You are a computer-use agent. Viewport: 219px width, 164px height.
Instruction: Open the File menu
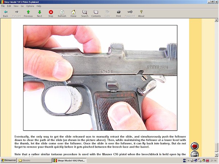pos(3,6)
